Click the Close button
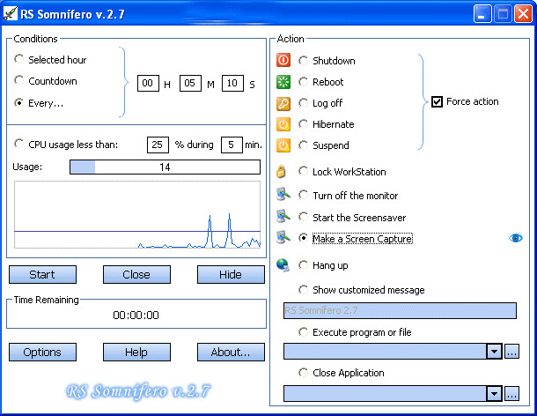537x416 pixels. (x=136, y=274)
